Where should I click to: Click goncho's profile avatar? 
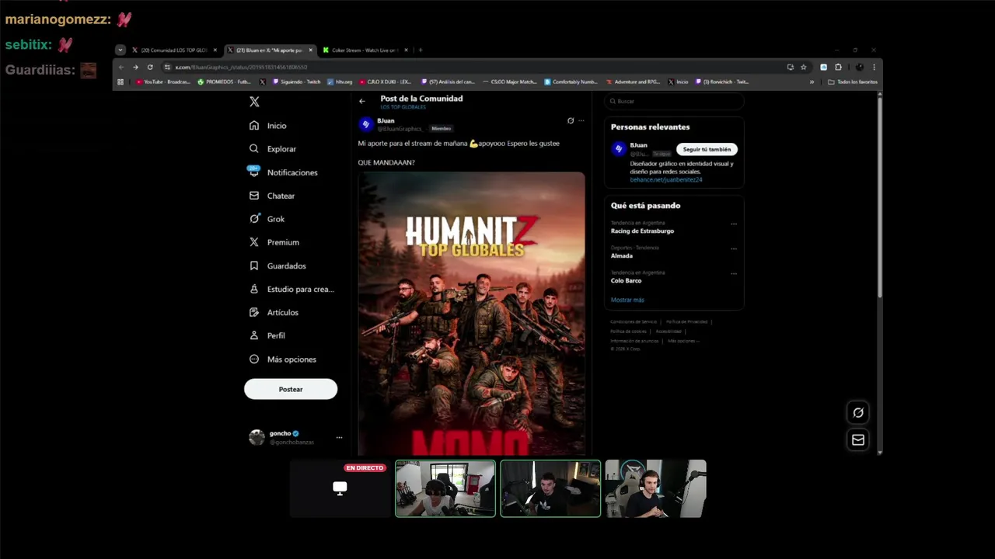click(257, 438)
